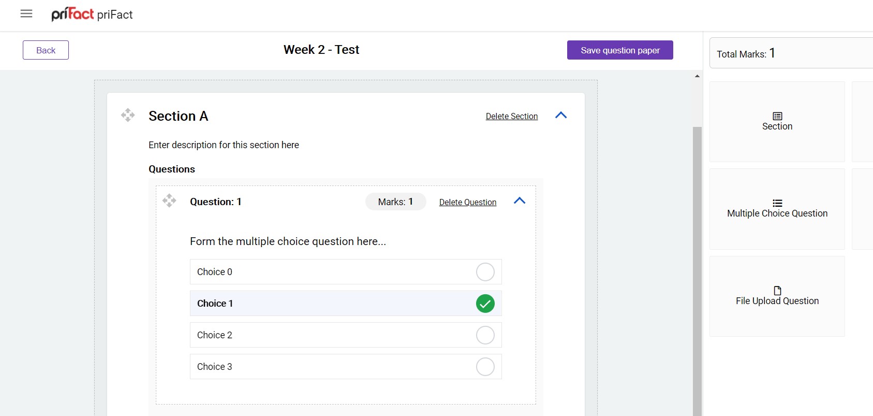Click the Question 1 move handle icon
The width and height of the screenshot is (873, 416).
pos(169,200)
